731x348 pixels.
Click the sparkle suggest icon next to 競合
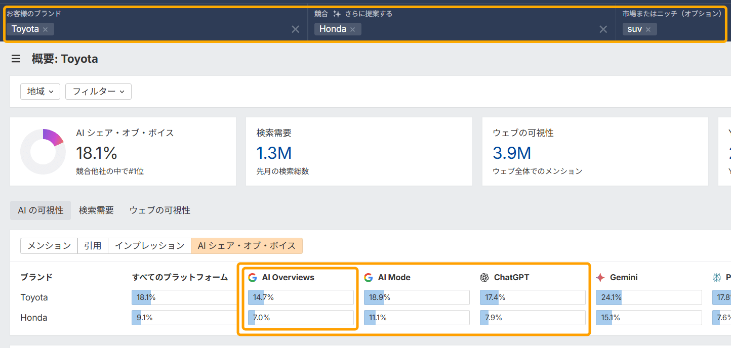click(337, 14)
